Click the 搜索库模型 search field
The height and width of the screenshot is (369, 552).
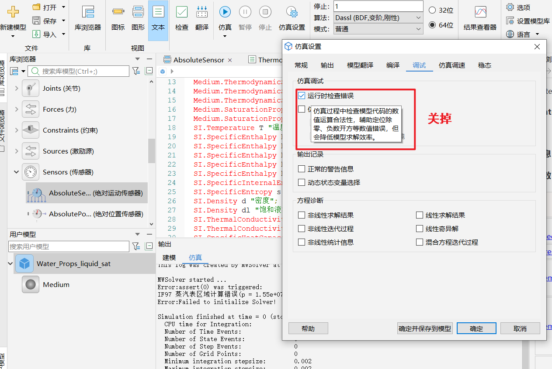click(79, 71)
